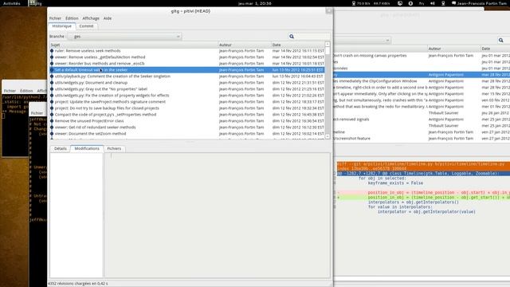Select commit 'utils/widgets.py: Gray out the No properties label'
Screen dimensions: 510x287
[187, 88]
